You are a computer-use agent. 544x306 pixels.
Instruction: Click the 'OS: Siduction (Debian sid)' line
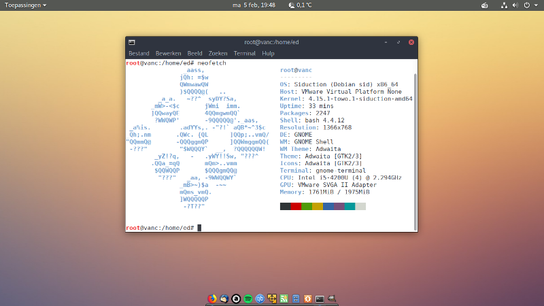(339, 84)
